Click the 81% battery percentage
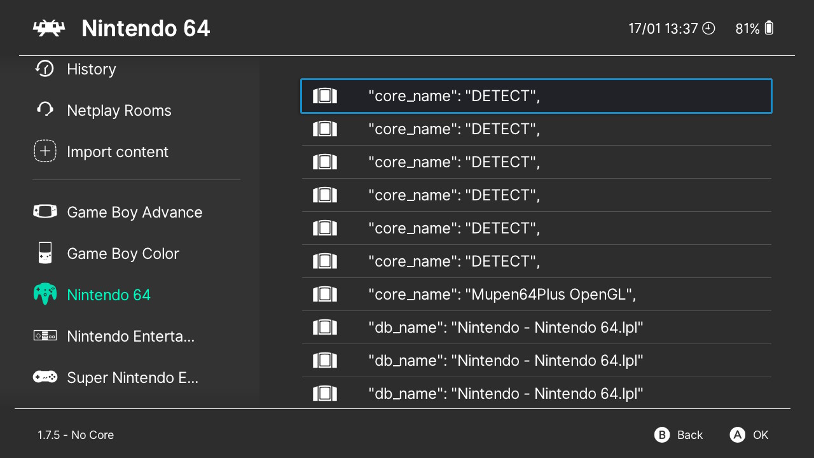The width and height of the screenshot is (814, 458). [x=747, y=29]
